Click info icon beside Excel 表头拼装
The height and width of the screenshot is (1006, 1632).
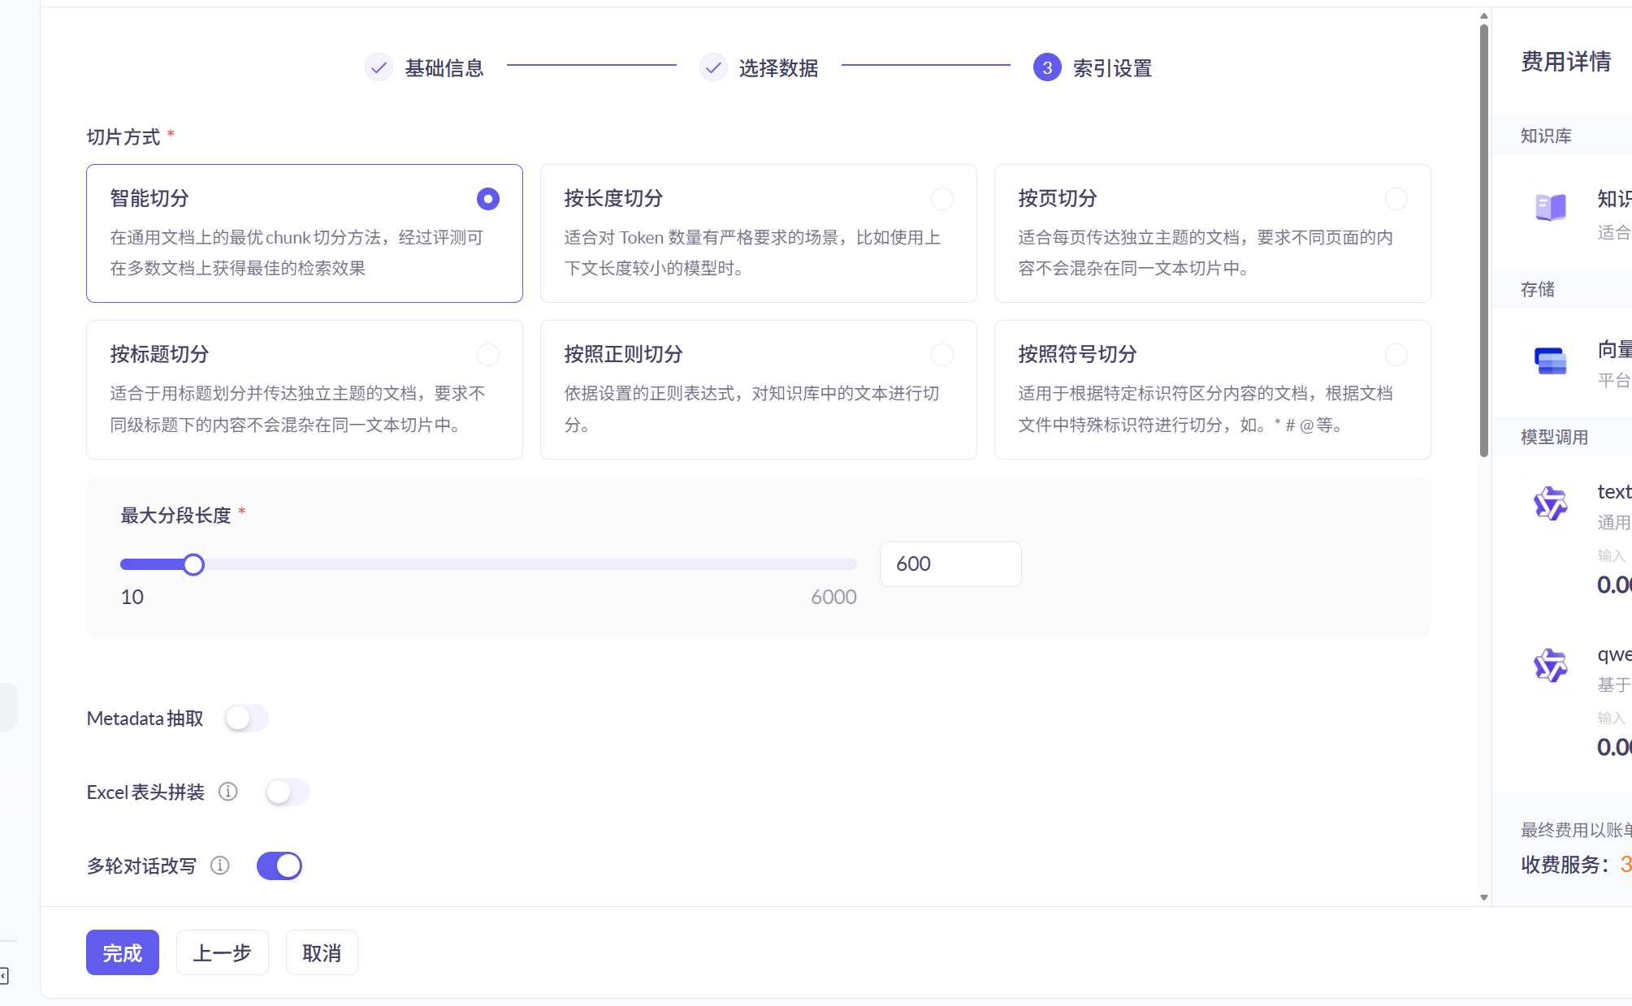point(228,792)
